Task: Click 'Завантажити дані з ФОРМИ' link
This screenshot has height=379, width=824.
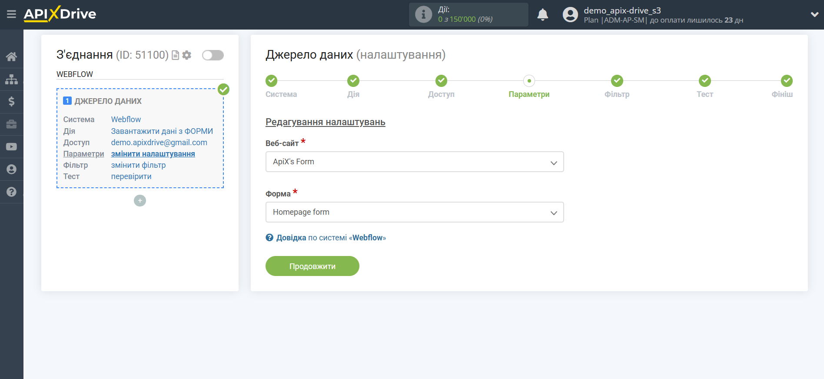Action: pos(162,131)
